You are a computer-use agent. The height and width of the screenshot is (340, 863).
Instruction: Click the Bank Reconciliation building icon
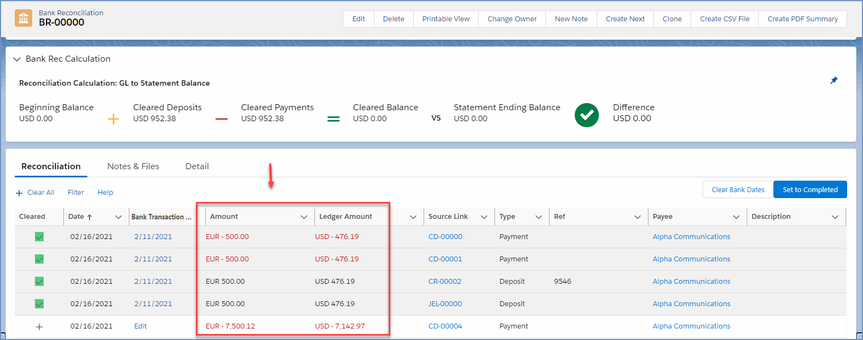click(23, 18)
